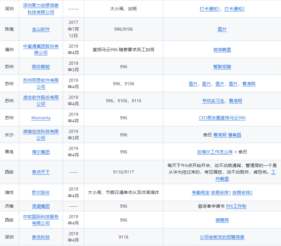Open the 紫优科技 company link

[41, 237]
